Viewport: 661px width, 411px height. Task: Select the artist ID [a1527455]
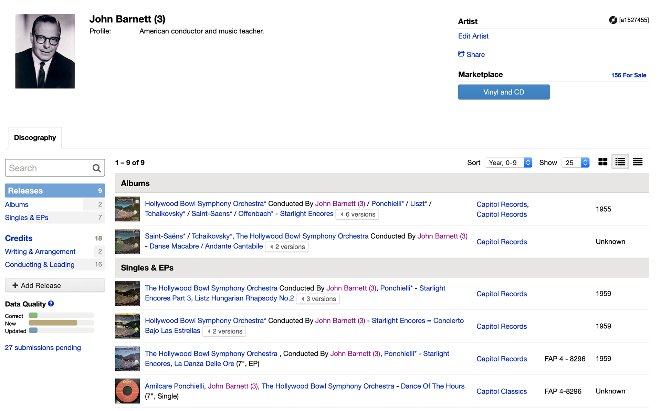pos(634,20)
